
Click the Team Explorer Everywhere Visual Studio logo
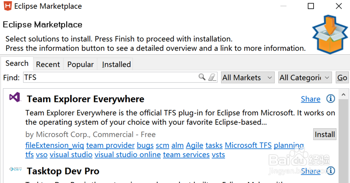point(15,97)
